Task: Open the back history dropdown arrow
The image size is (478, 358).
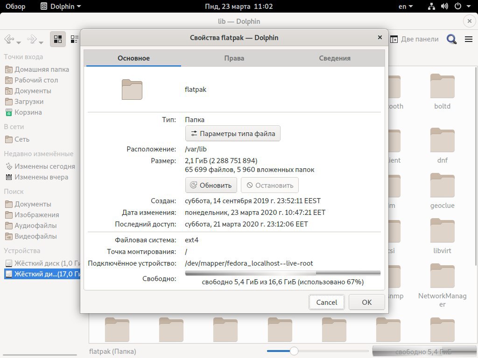Action: coord(19,42)
